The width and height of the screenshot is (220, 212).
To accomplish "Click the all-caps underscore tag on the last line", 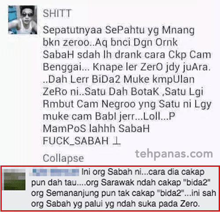I will click(x=76, y=141).
